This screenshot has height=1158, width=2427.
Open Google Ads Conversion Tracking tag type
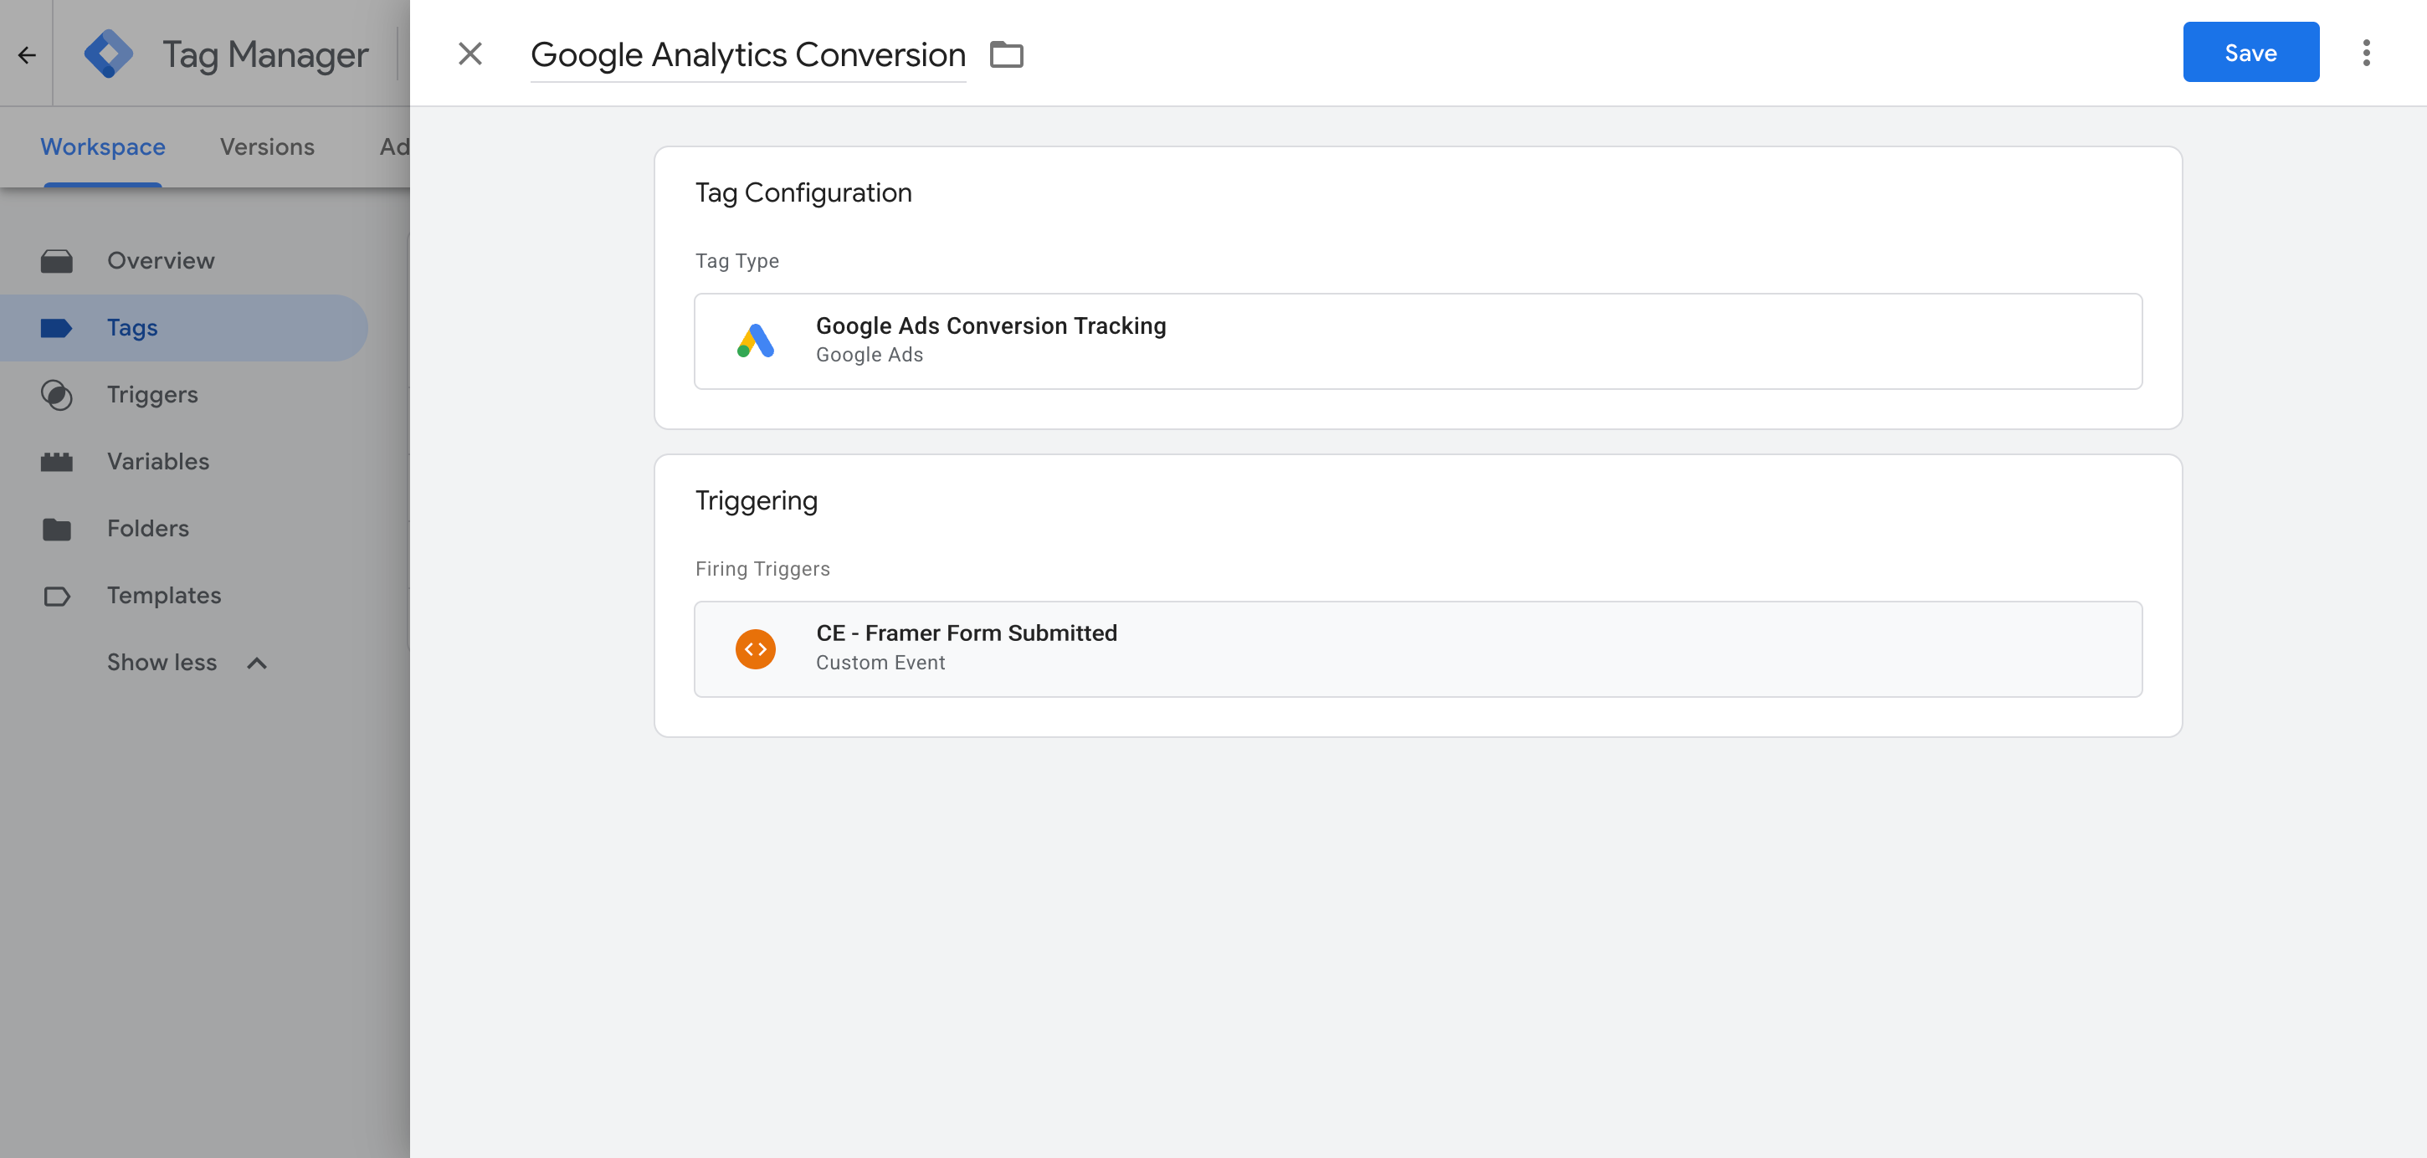pos(1418,341)
